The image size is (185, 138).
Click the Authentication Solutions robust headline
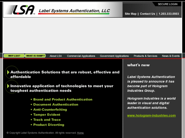[65, 74]
